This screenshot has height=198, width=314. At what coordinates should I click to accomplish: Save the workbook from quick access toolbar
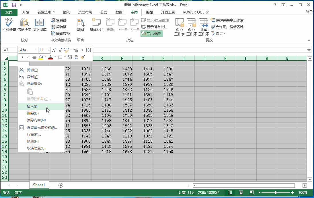click(14, 5)
